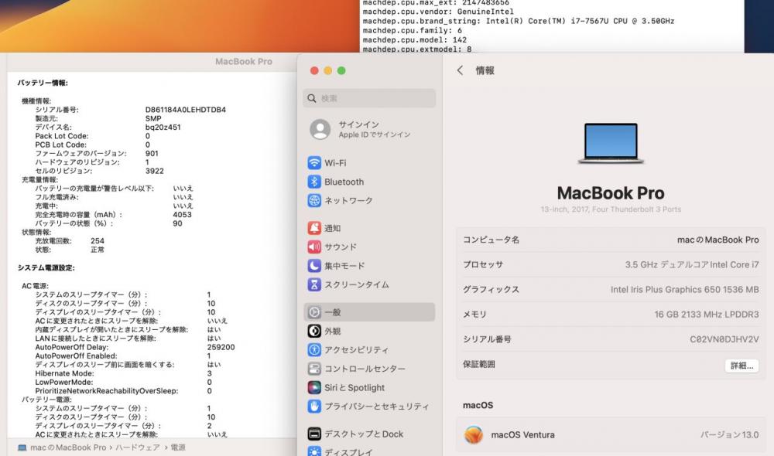Screen dimensions: 774x456
Task: Click the macOS Ventura logo icon
Action: coord(474,435)
